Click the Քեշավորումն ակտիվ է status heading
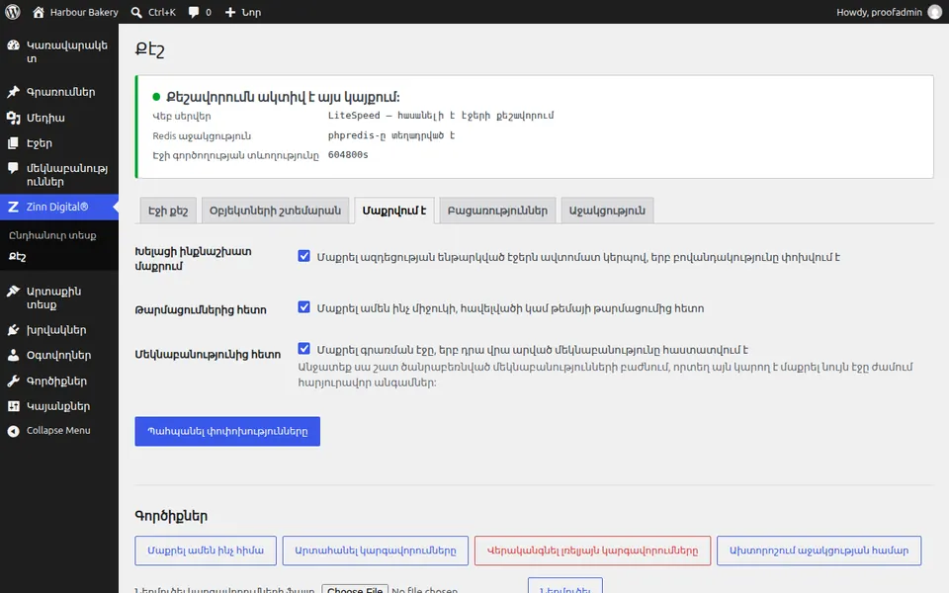The width and height of the screenshot is (949, 593). point(283,97)
